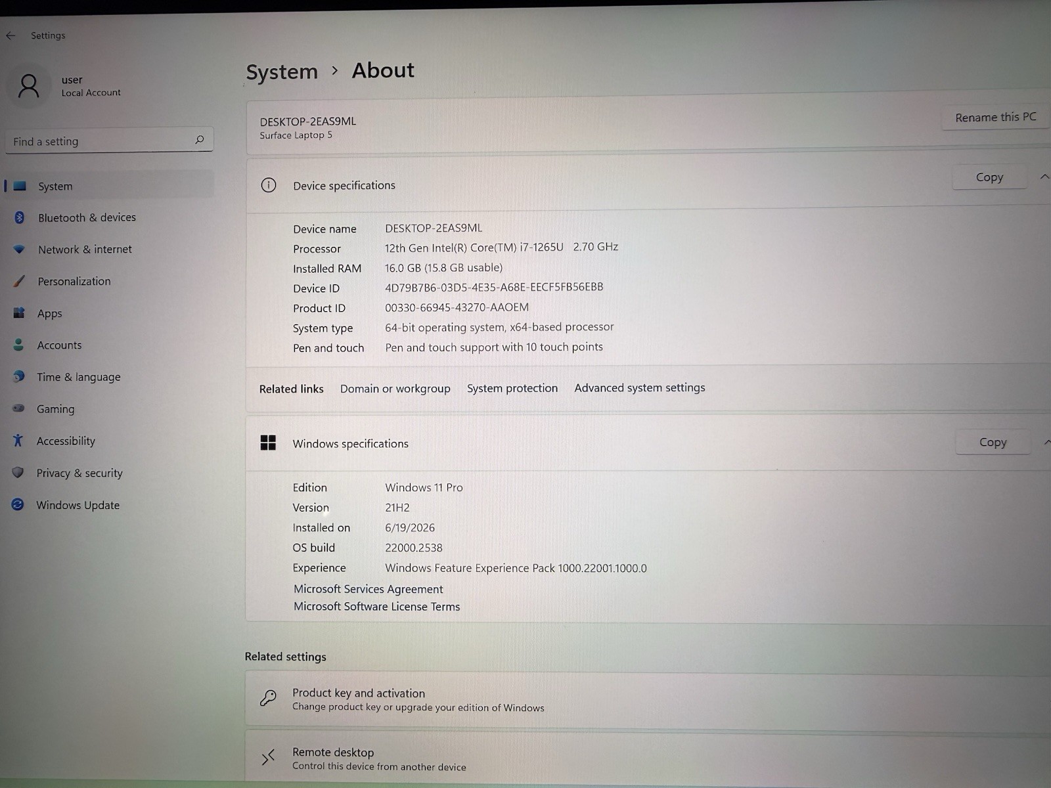
Task: Open Domain or workgroup link
Action: (395, 389)
